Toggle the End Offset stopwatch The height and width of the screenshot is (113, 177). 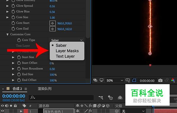(19, 80)
